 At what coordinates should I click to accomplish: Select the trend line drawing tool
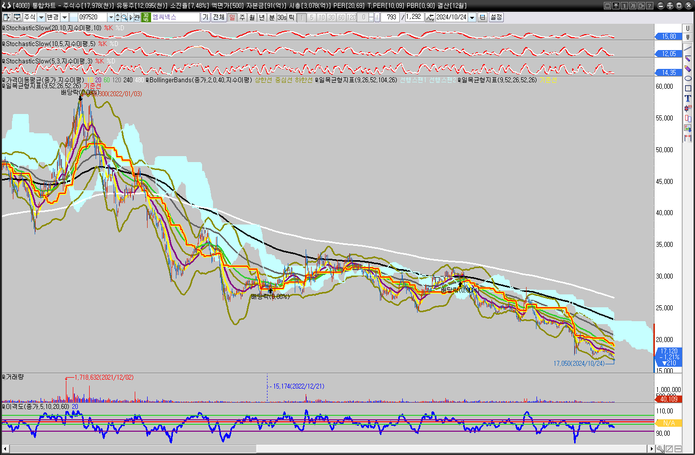[688, 49]
